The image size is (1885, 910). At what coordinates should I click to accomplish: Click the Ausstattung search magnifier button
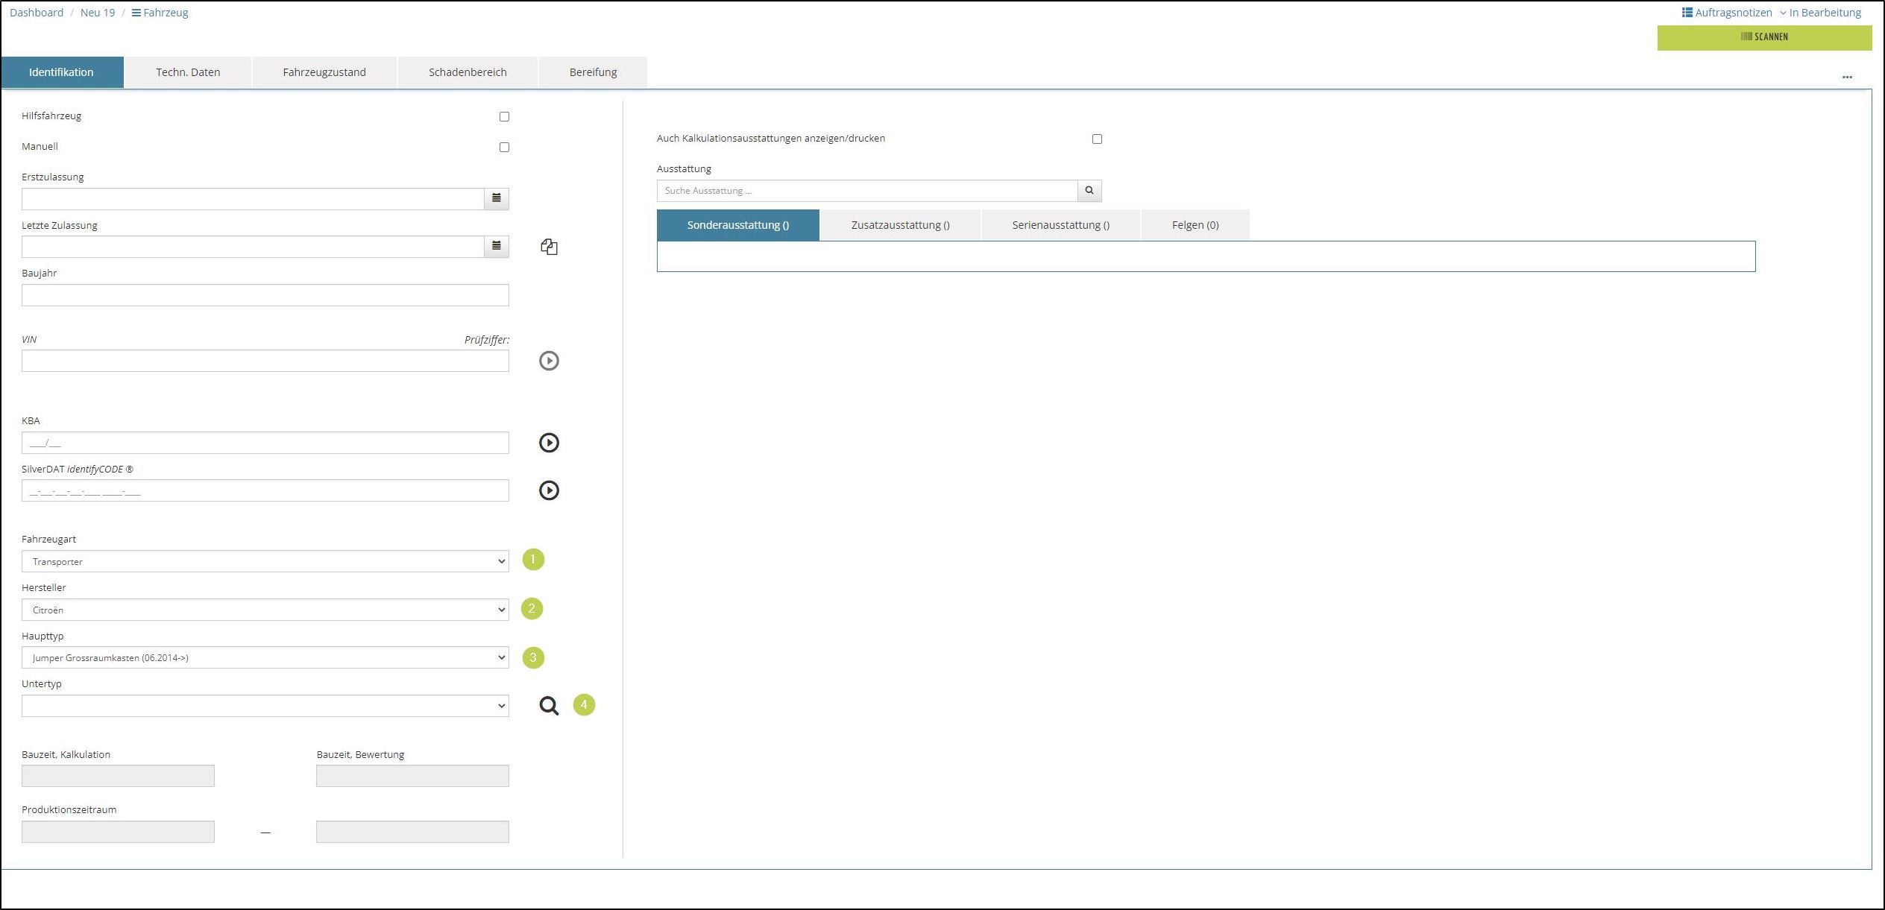pos(1089,191)
